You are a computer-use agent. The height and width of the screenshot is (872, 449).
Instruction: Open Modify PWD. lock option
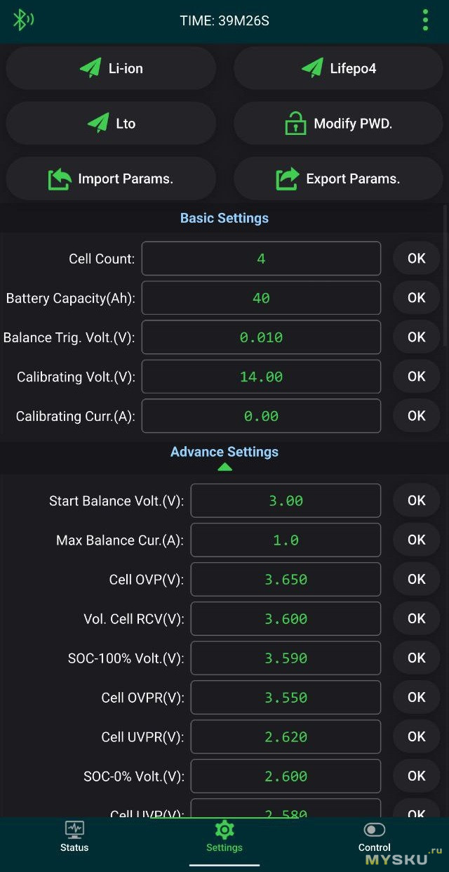point(338,124)
